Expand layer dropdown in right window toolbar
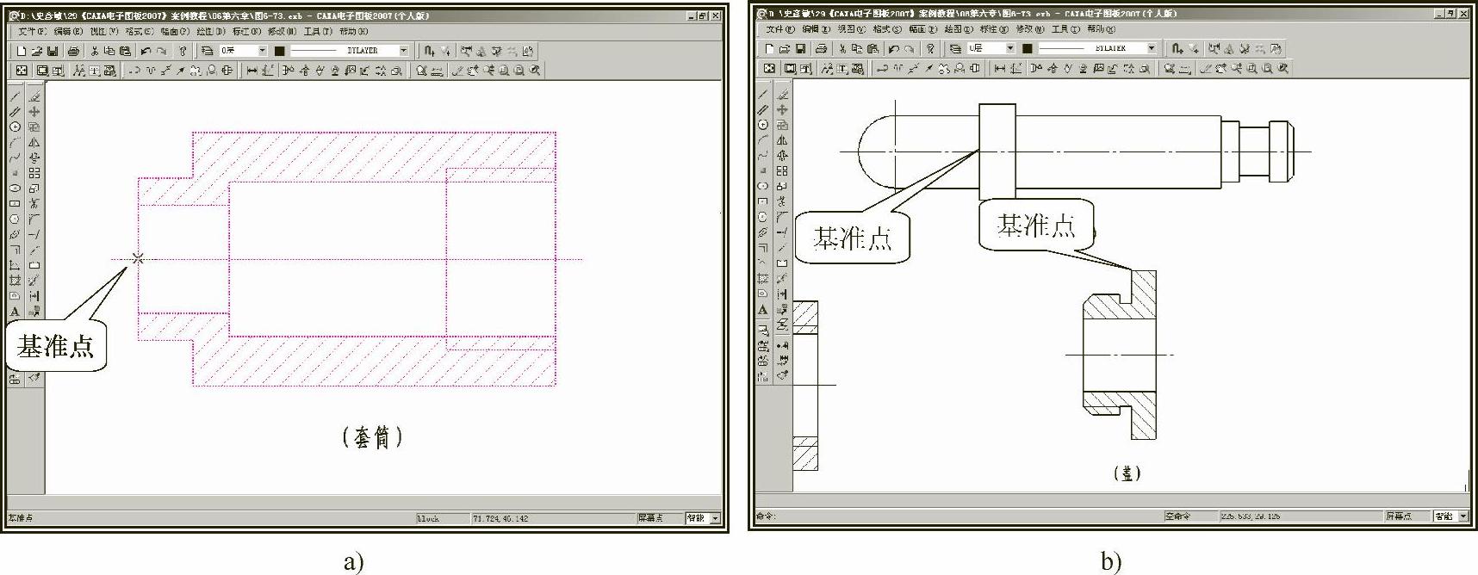 (x=1010, y=48)
